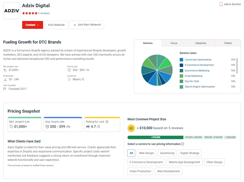Click the Service Lines scrollbar
The width and height of the screenshot is (244, 182).
[237, 66]
